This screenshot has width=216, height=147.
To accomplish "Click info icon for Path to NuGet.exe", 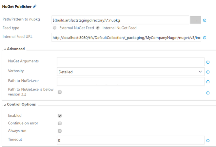I will pos(208,82).
